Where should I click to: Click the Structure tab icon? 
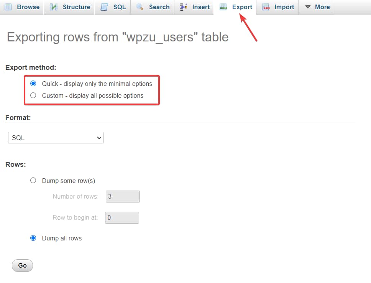[54, 7]
